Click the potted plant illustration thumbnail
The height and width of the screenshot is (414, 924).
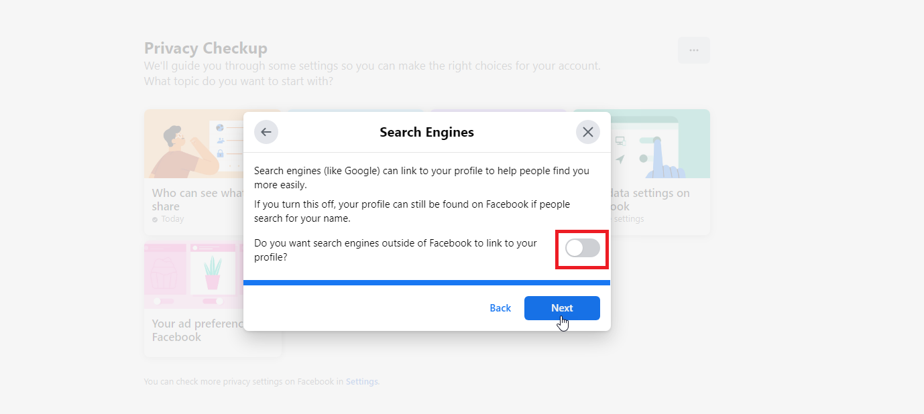coord(213,273)
